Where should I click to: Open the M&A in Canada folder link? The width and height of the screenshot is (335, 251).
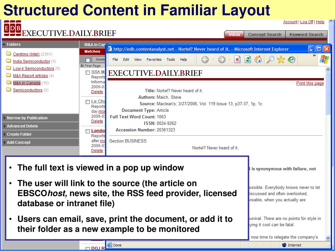(x=26, y=83)
